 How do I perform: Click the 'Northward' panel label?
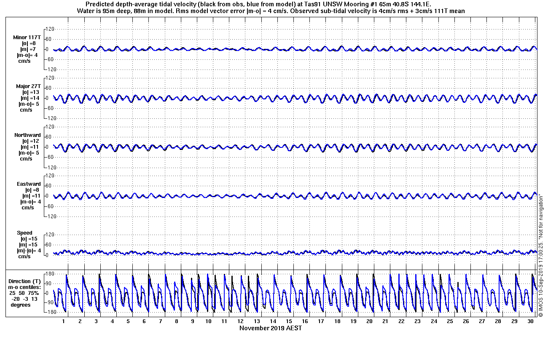[28, 135]
